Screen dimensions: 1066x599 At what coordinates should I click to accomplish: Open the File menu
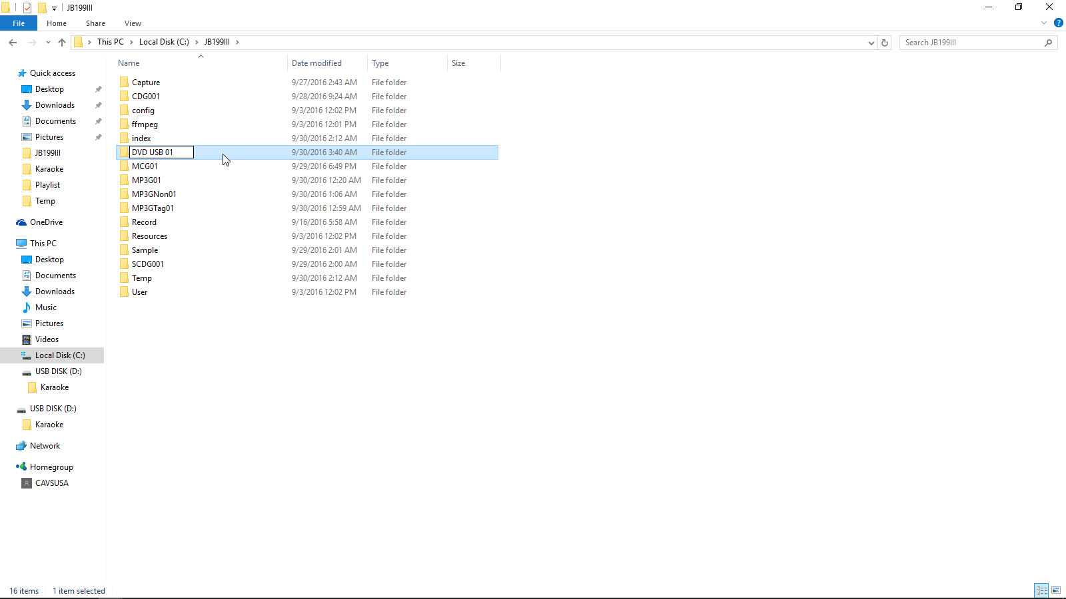pyautogui.click(x=19, y=23)
